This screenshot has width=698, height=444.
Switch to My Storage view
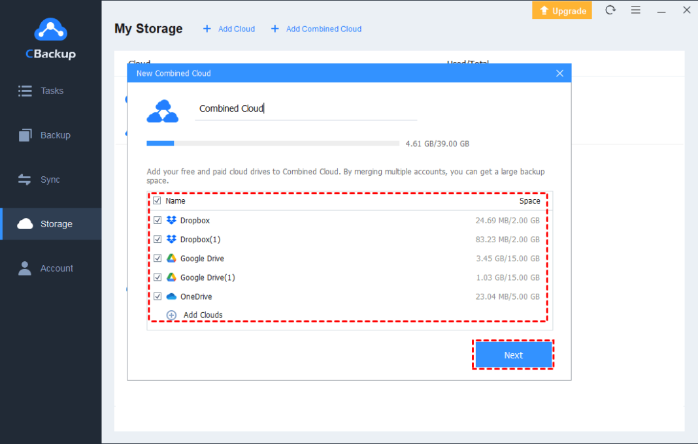[x=148, y=29]
